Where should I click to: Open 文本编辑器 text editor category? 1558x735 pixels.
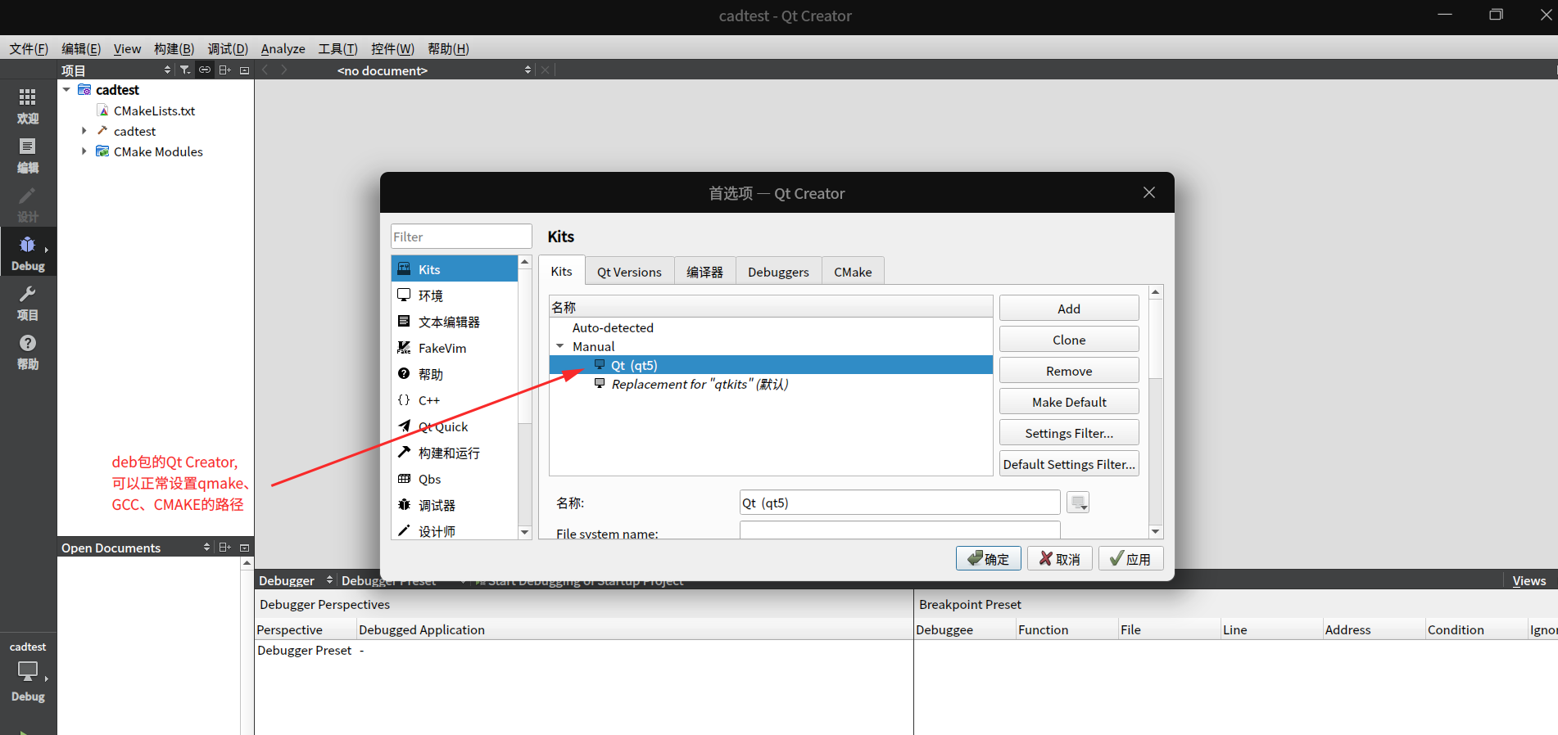455,322
